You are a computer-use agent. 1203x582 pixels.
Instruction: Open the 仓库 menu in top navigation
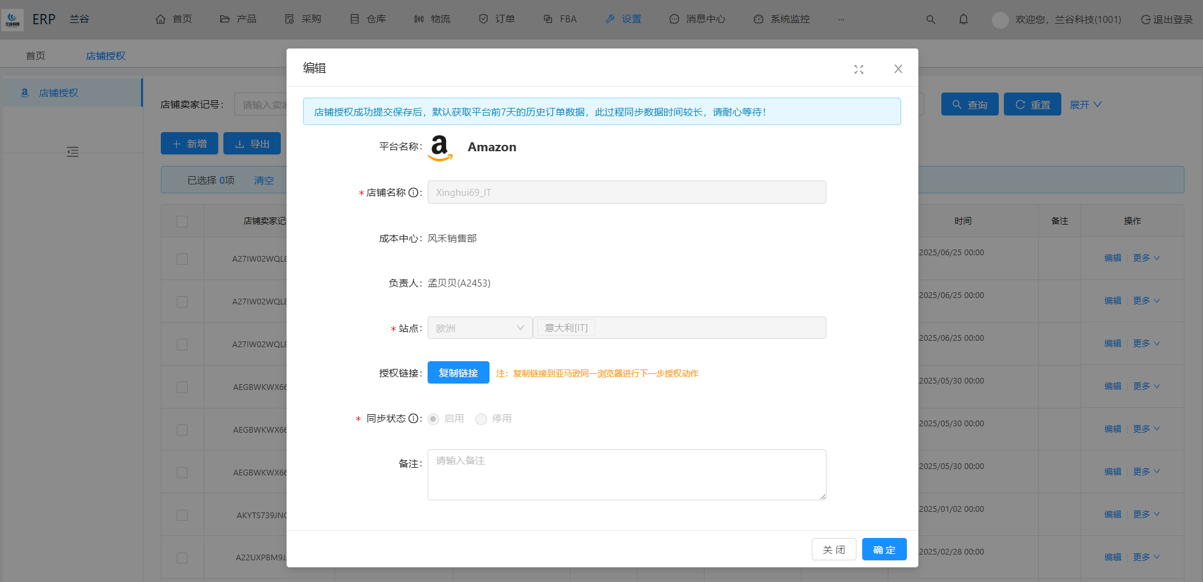pyautogui.click(x=368, y=19)
